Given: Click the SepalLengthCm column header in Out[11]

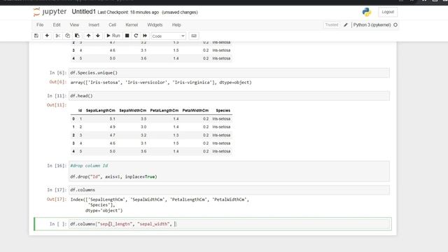Looking at the screenshot, I should (100, 111).
